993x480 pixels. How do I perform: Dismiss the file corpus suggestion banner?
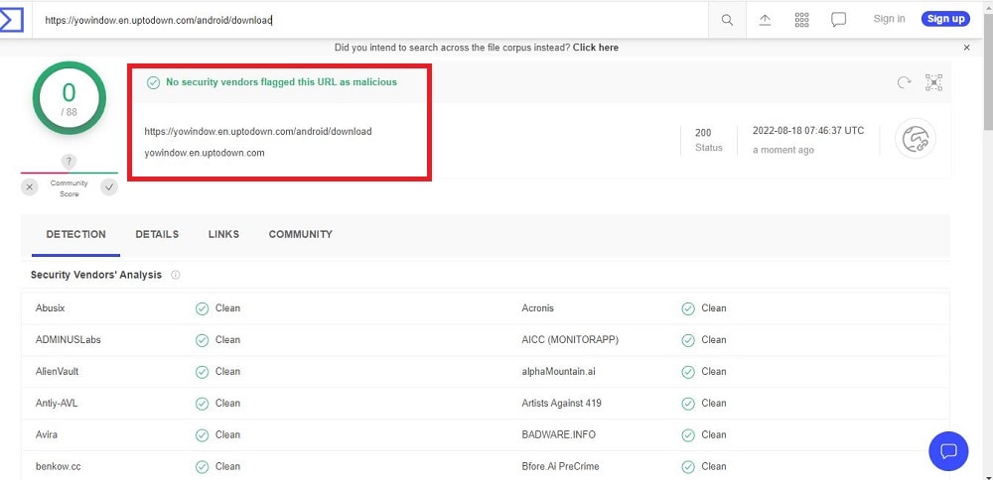click(x=966, y=48)
